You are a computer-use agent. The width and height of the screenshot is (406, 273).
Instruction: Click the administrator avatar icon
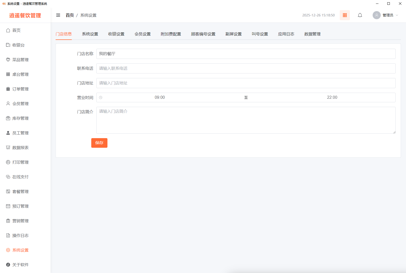tap(376, 15)
